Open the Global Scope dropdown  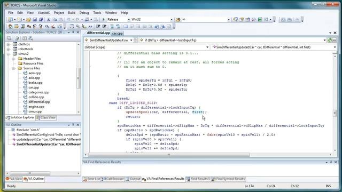coord(207,47)
